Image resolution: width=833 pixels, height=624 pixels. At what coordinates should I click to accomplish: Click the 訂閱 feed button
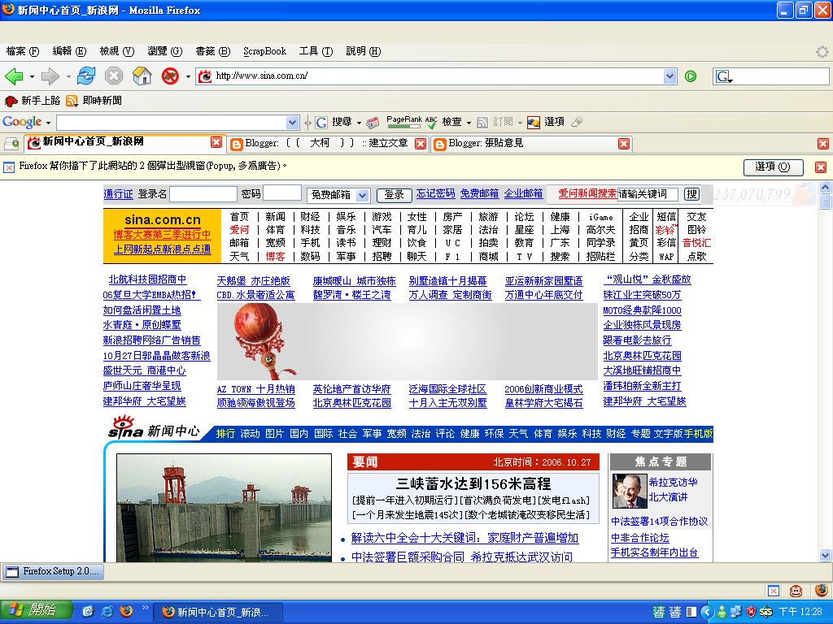tap(495, 122)
